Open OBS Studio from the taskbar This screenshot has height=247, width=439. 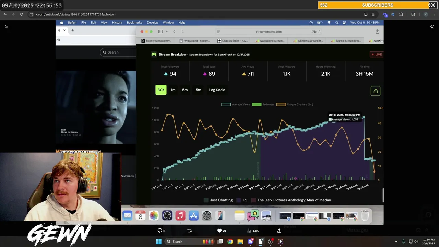tap(270, 242)
